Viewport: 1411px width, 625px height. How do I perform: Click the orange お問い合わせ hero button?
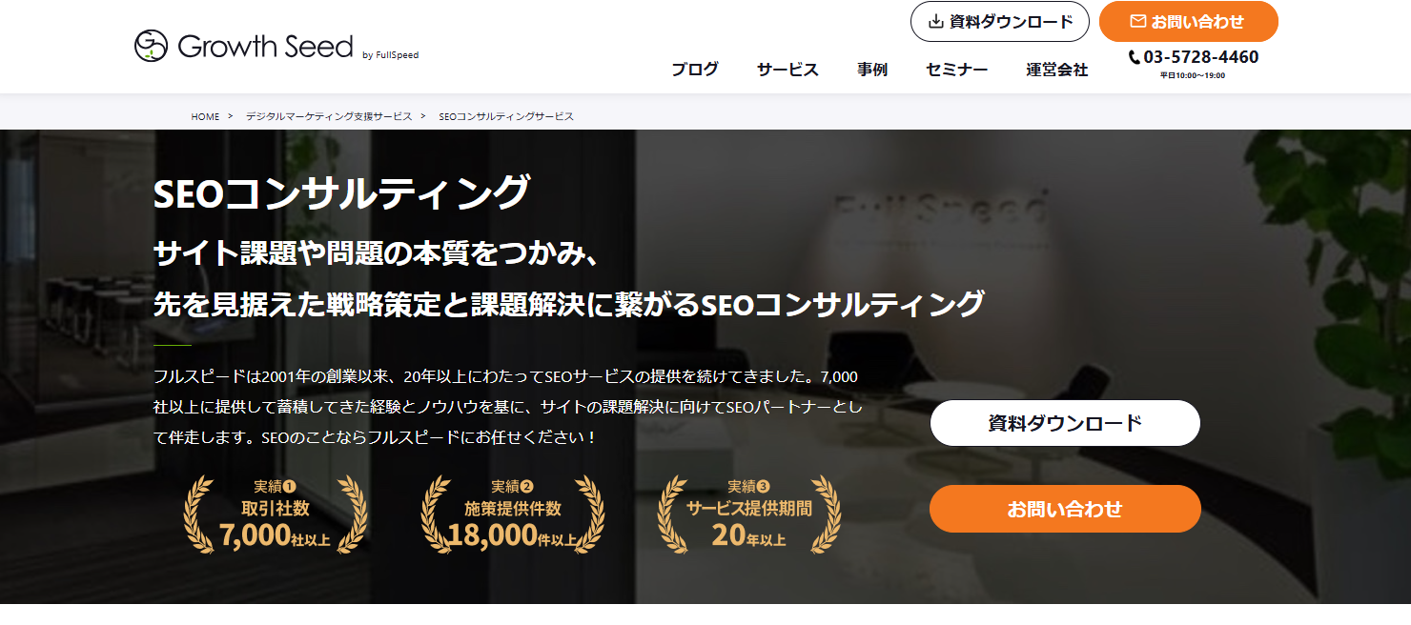click(x=1065, y=509)
